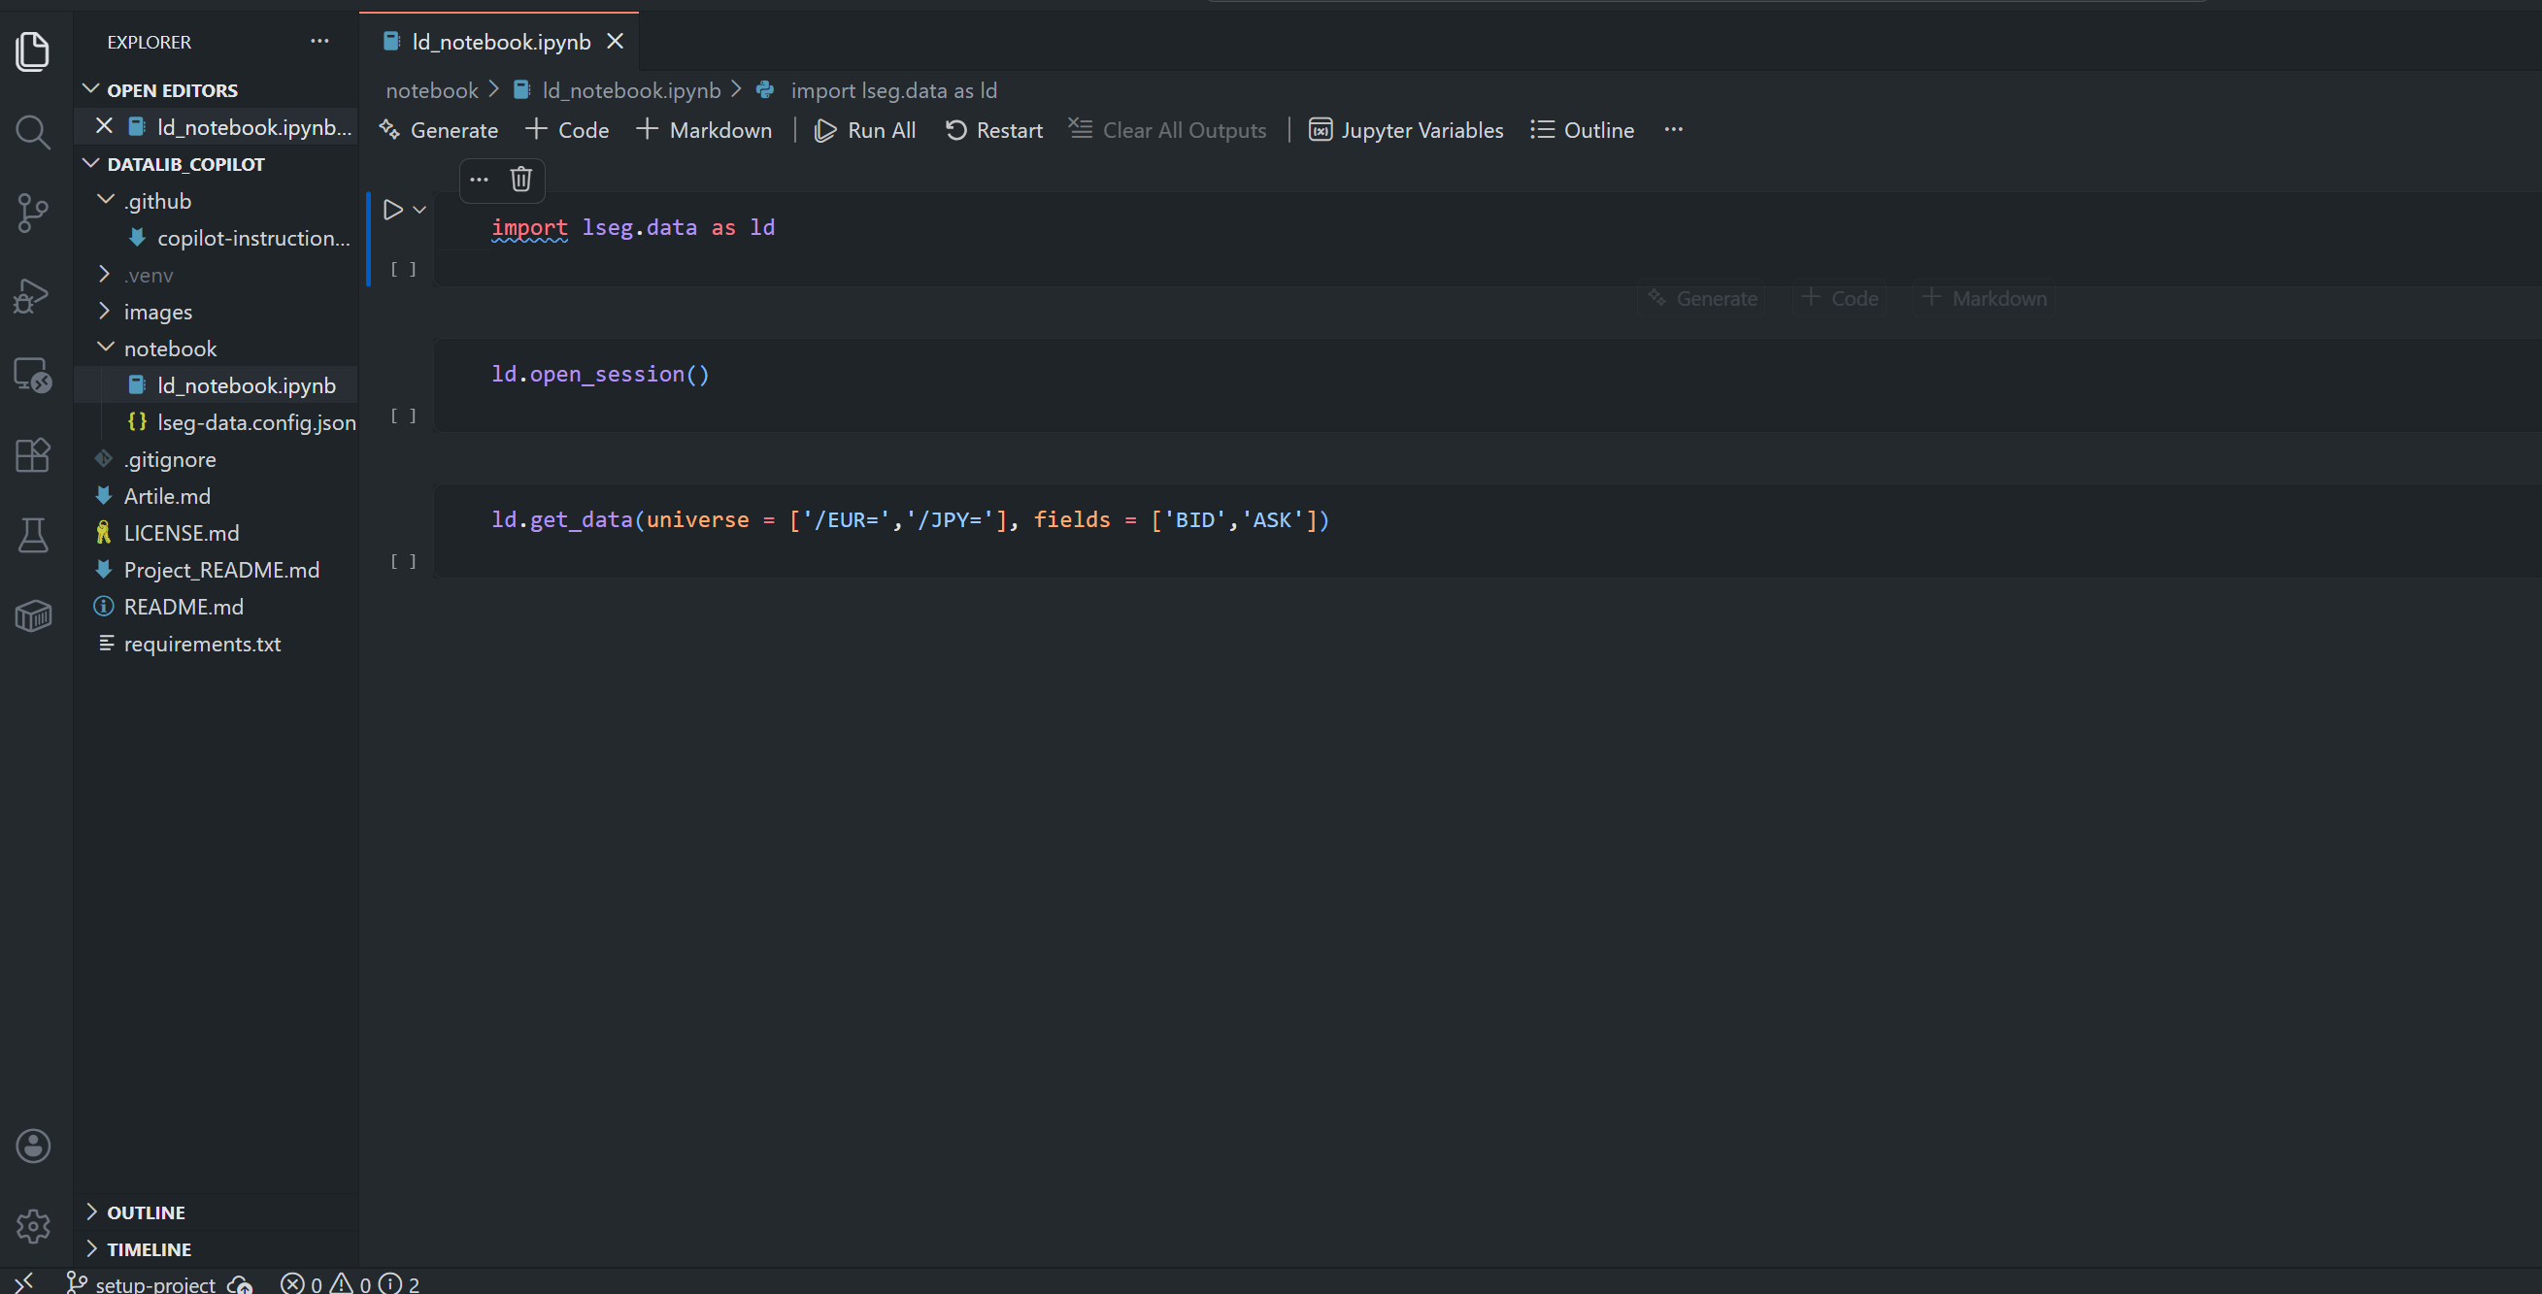Click Clear All Outputs
2542x1294 pixels.
click(x=1167, y=130)
